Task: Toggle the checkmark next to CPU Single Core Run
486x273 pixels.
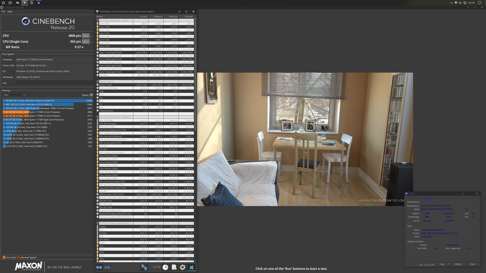Action: (x=92, y=42)
